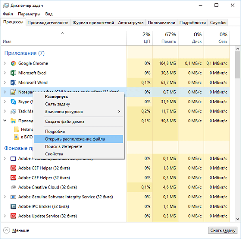Click the first Adobe CEF Helper icon
This screenshot has width=241, height=239.
(x=13, y=168)
